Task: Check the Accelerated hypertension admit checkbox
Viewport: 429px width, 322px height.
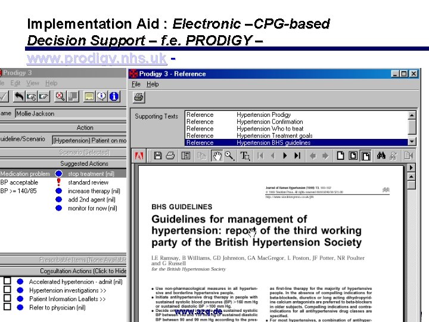Action: point(7,281)
